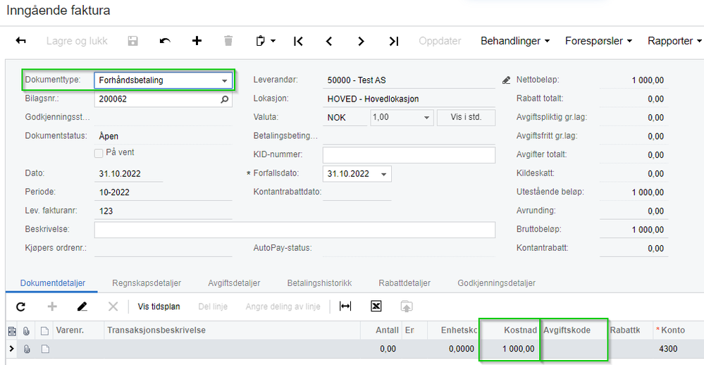The width and height of the screenshot is (704, 365).
Task: Open the Behandlinger menu
Action: point(515,41)
